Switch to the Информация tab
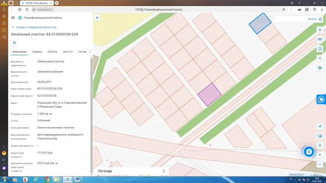The height and width of the screenshot is (183, 326). click(19, 52)
